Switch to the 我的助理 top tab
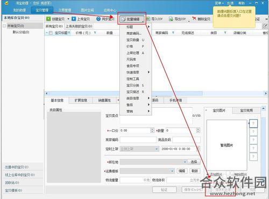 click(19, 10)
